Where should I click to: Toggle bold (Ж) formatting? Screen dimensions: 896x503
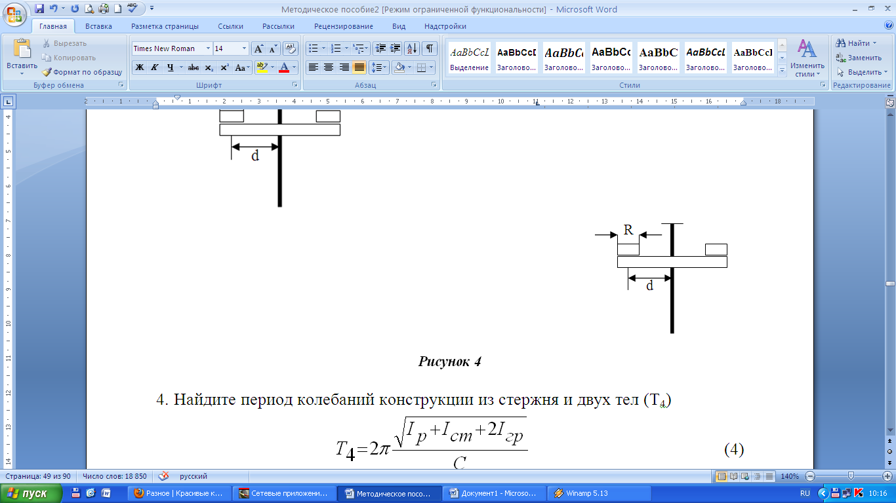click(140, 67)
